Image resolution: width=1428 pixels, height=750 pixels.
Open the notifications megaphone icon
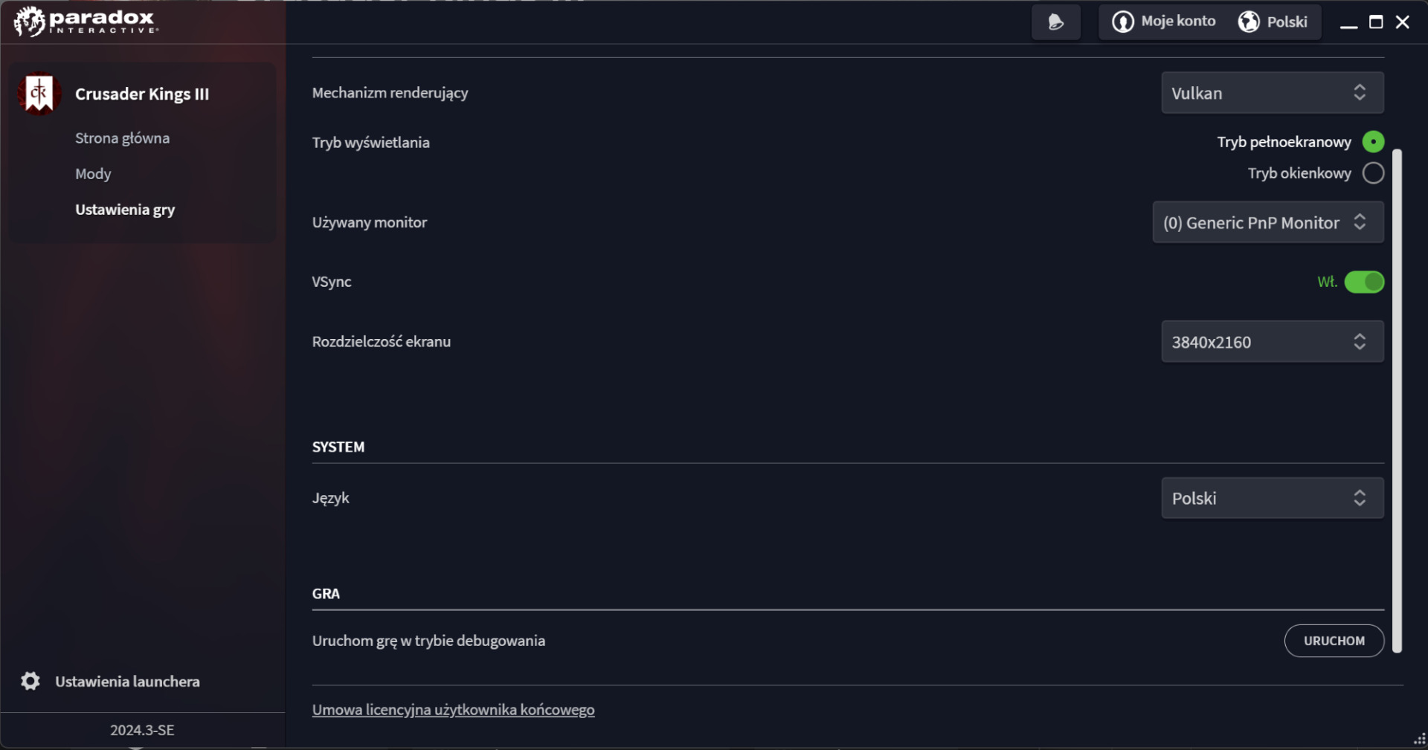coord(1055,22)
